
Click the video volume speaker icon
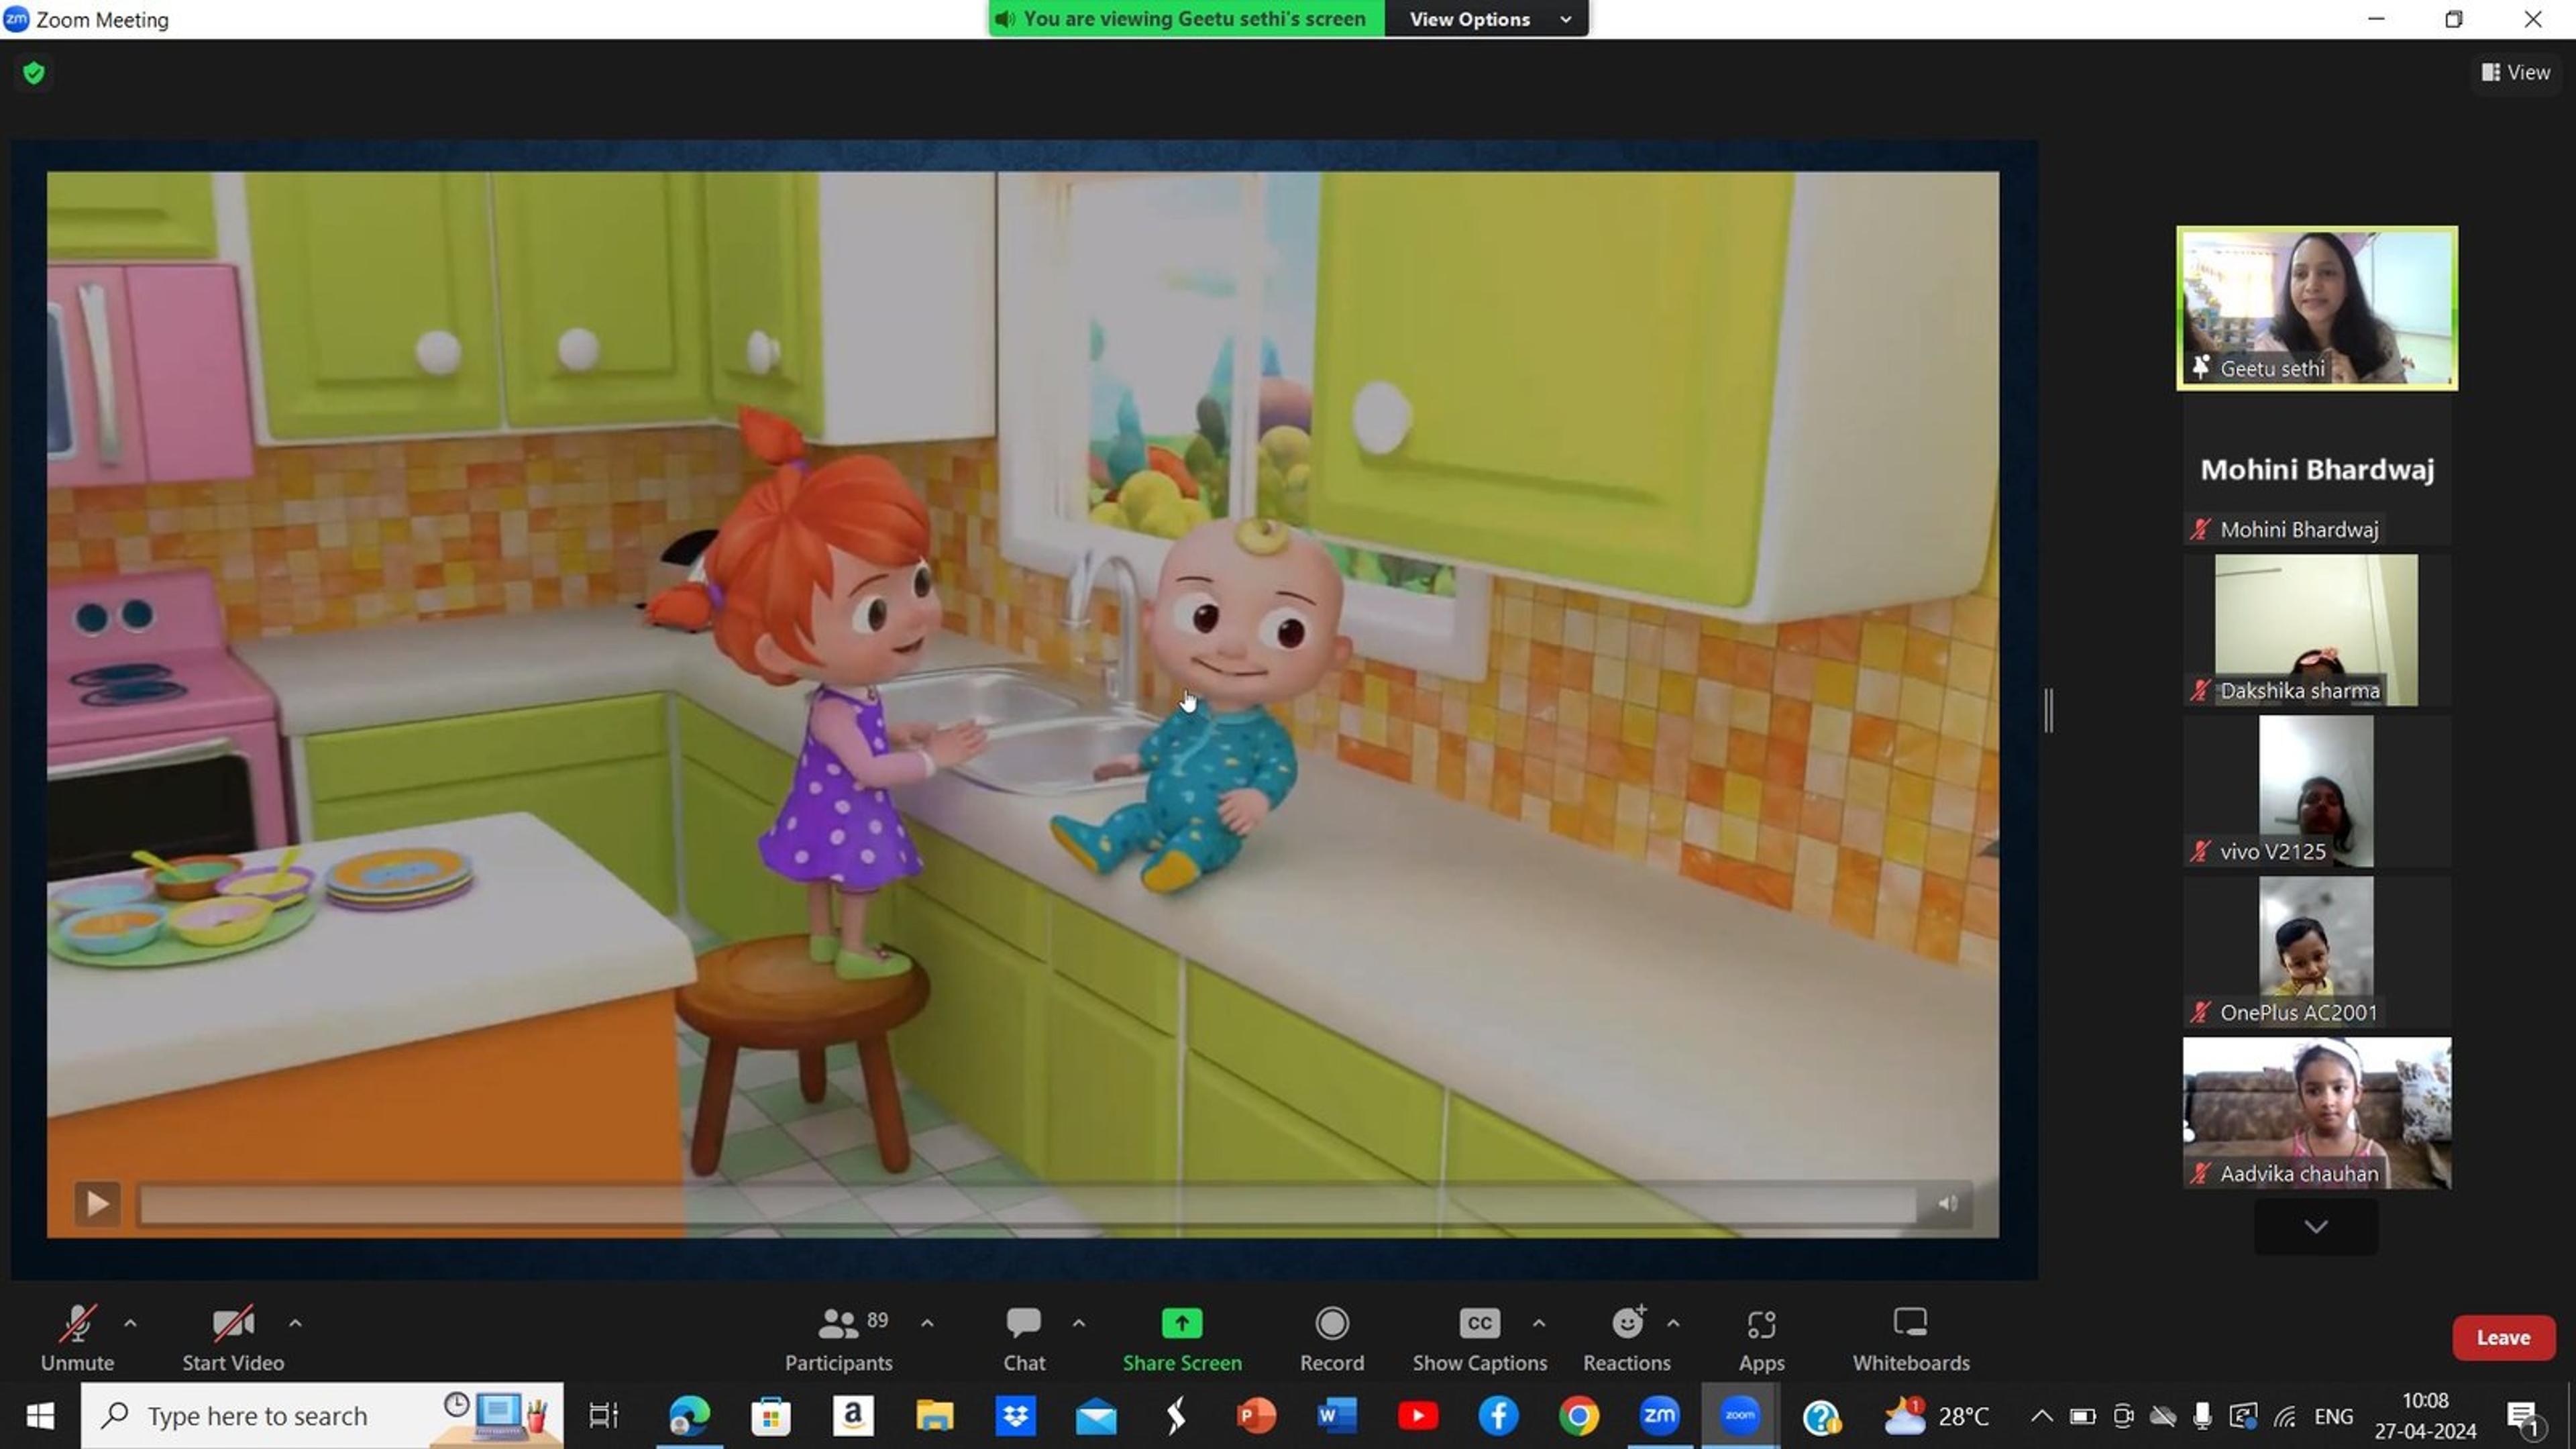click(1947, 1203)
